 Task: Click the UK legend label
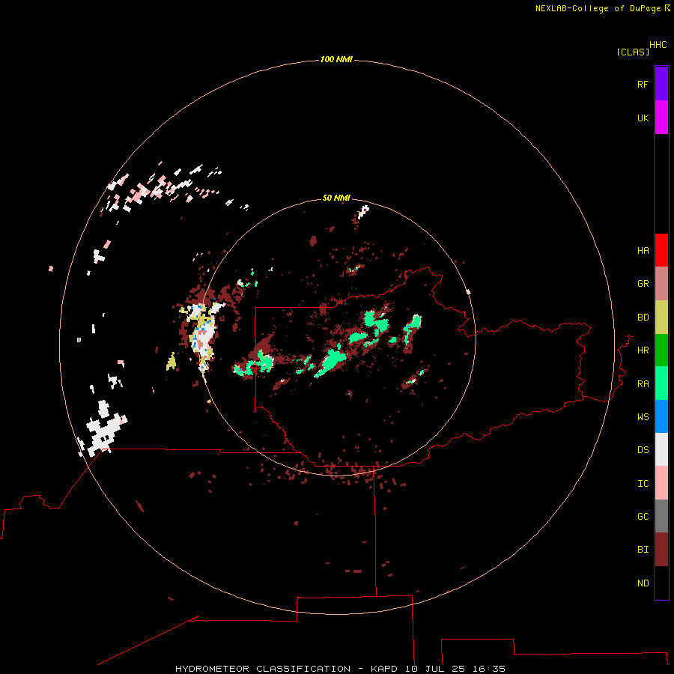[x=643, y=118]
